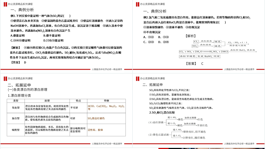Click the Cl₂+SO₂+2H₂O equation box
Image resolution: width=265 pixels, height=149 pixels.
(x=204, y=52)
